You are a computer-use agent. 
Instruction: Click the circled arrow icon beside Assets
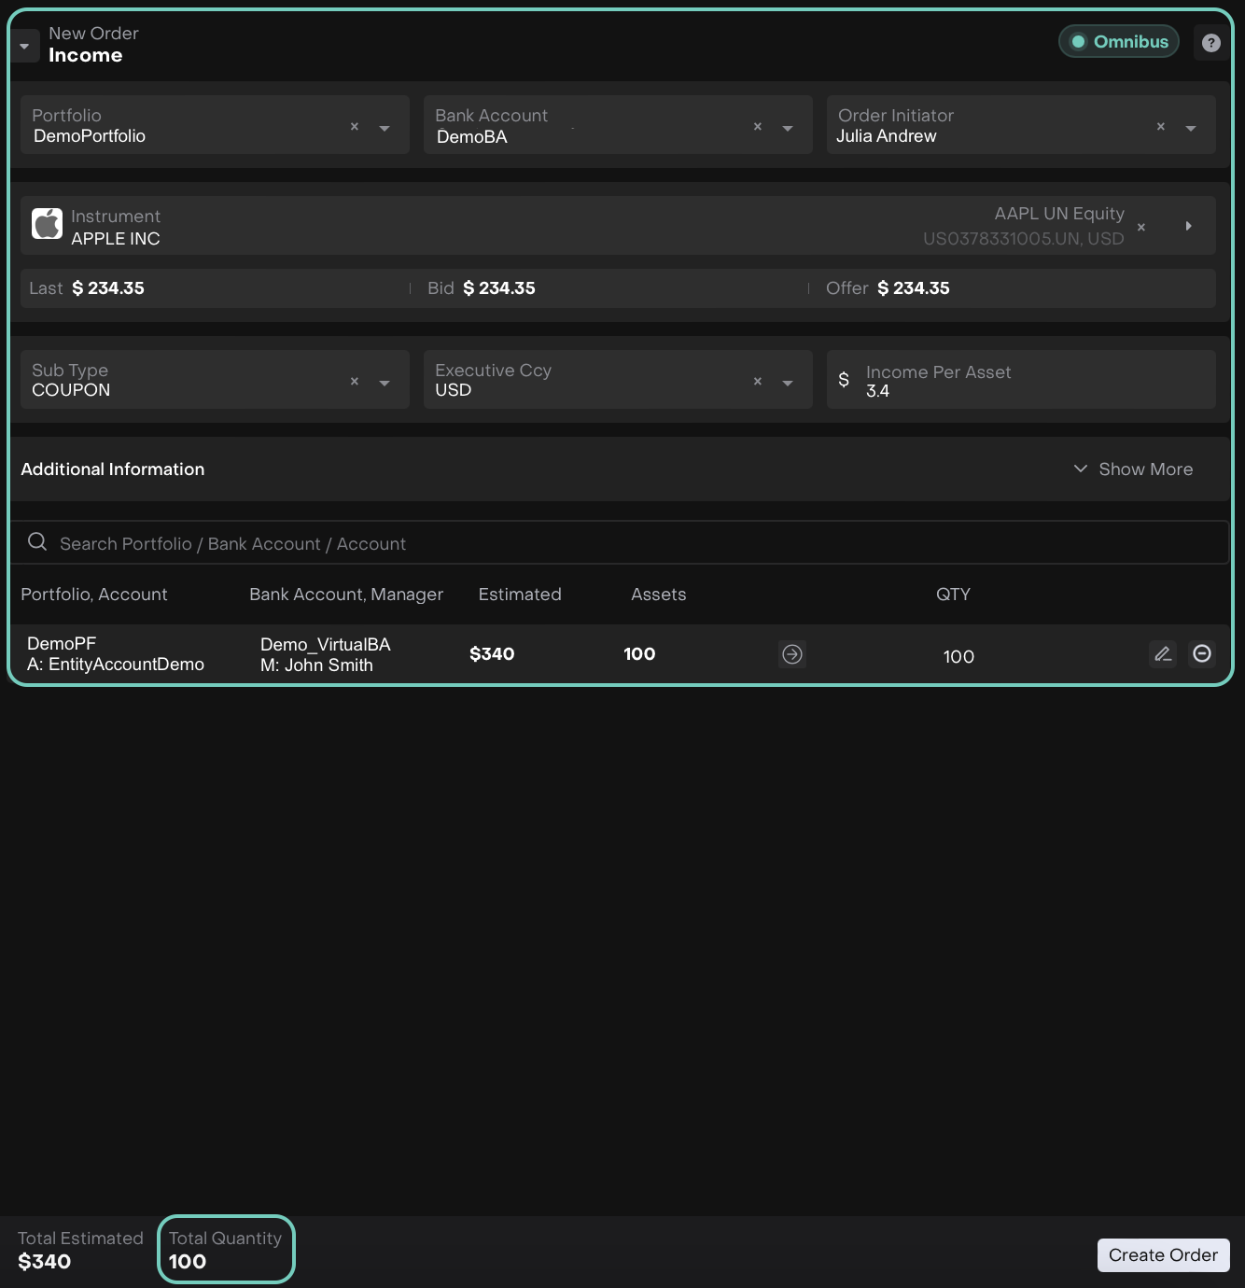(792, 654)
